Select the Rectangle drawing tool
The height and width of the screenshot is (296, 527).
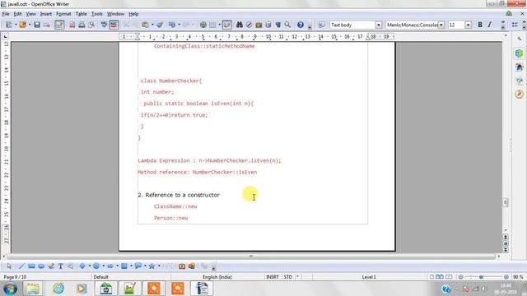tap(31, 266)
